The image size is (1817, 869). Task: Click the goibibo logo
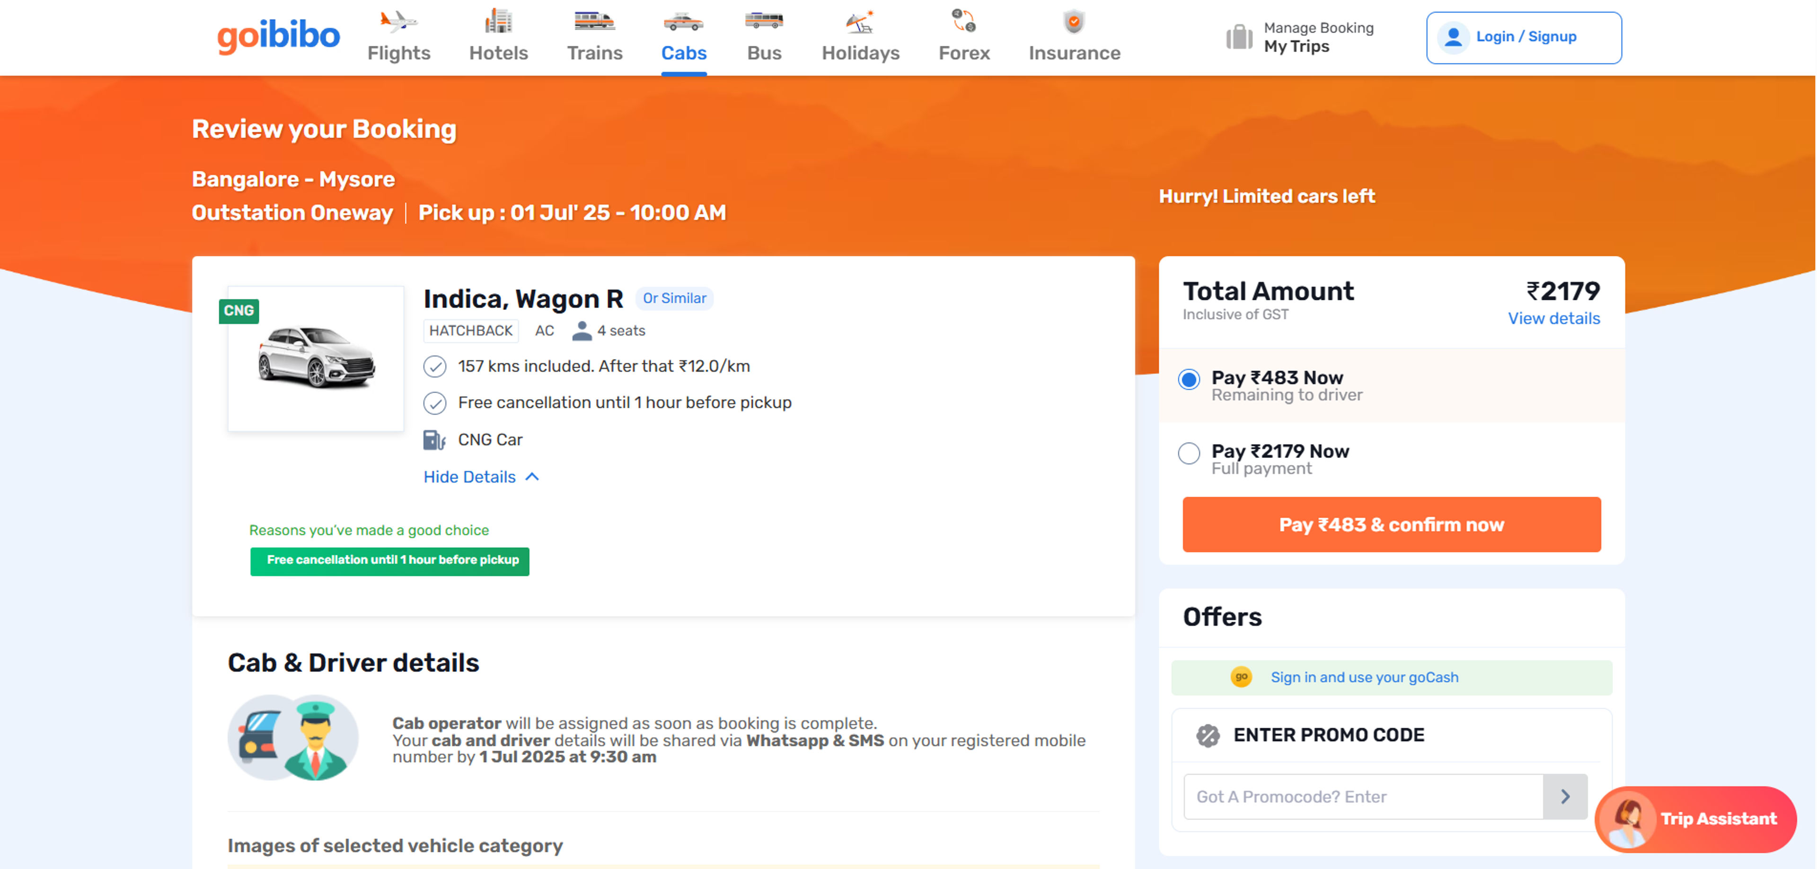278,36
